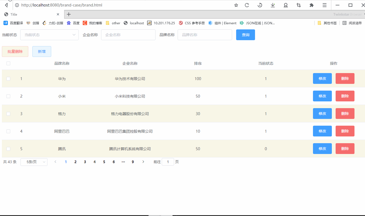Image resolution: width=365 pixels, height=216 pixels.
Task: Bookmark this page using the star icon
Action: 236,5
